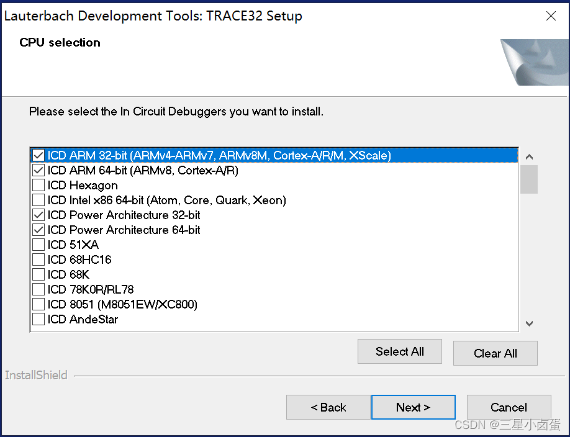The image size is (570, 437).
Task: Tick the ICD 51XA checkbox
Action: coord(38,245)
